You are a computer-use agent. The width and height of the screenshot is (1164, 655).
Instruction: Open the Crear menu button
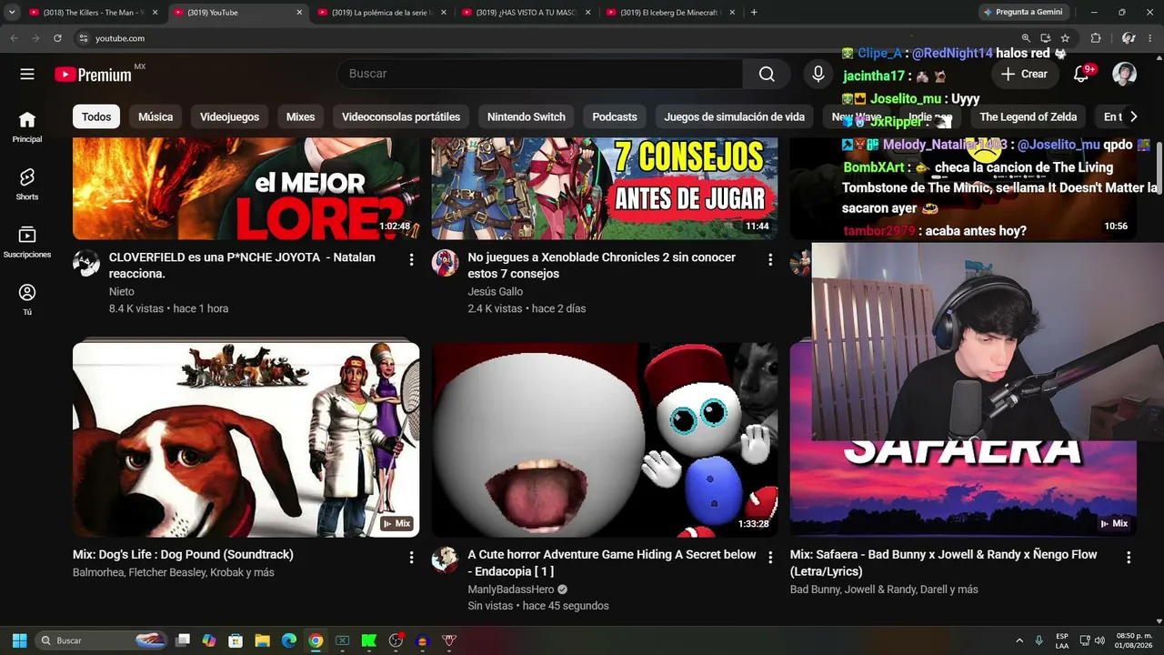[x=1024, y=74]
